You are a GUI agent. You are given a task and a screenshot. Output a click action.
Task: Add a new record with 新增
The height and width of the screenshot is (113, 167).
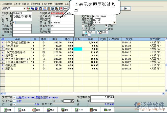8,110
